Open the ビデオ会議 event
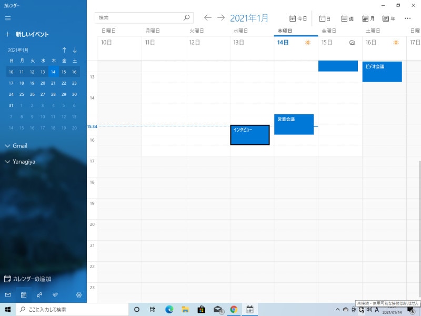 point(382,72)
